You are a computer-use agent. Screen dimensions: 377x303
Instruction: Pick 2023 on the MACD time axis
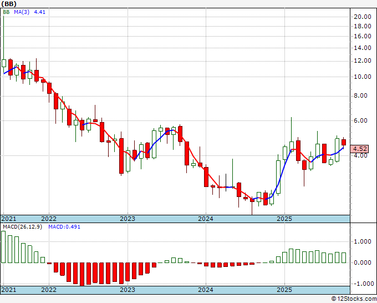coord(128,290)
